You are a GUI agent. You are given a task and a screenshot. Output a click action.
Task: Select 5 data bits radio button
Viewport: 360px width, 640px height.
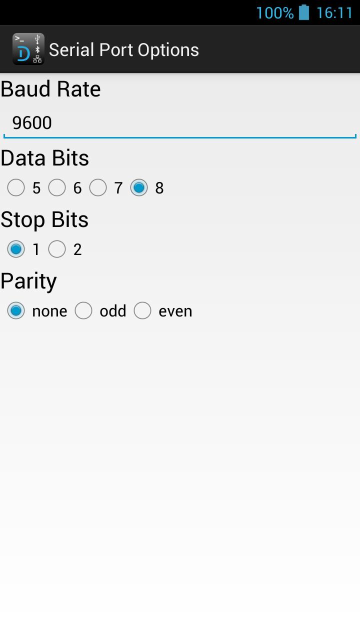pyautogui.click(x=16, y=188)
